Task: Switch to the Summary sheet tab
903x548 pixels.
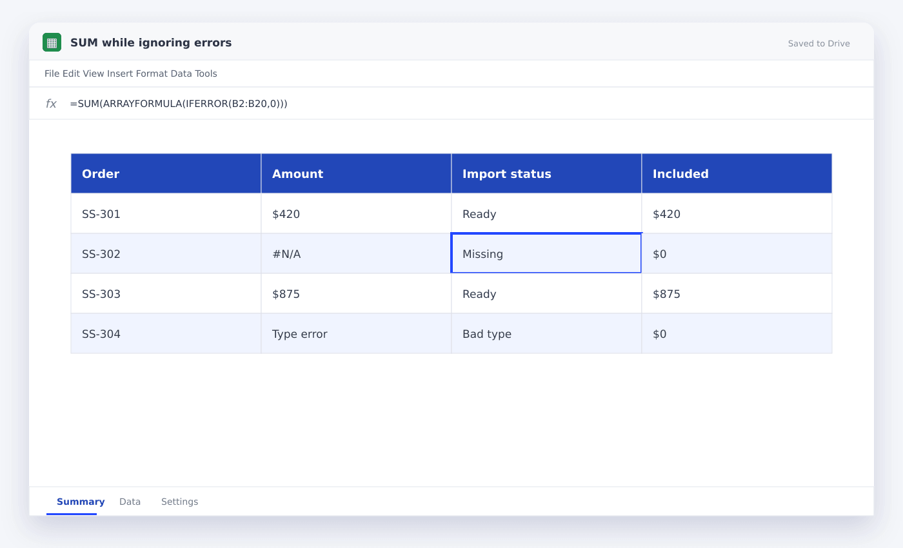Action: pos(81,502)
